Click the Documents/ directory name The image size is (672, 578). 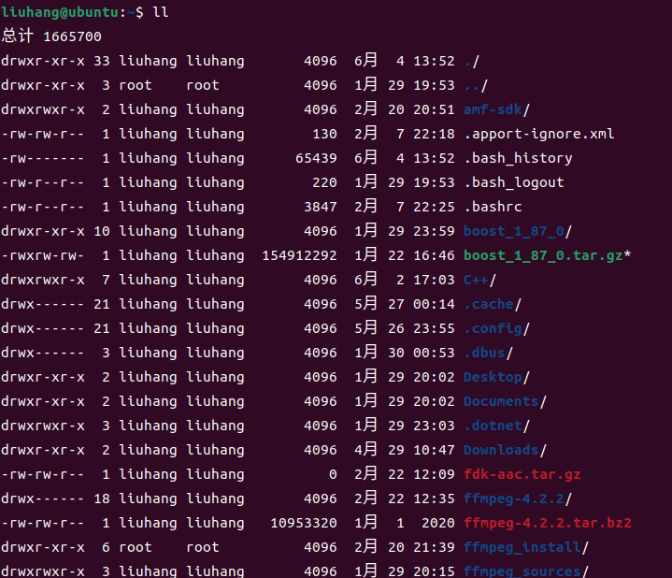pyautogui.click(x=506, y=402)
